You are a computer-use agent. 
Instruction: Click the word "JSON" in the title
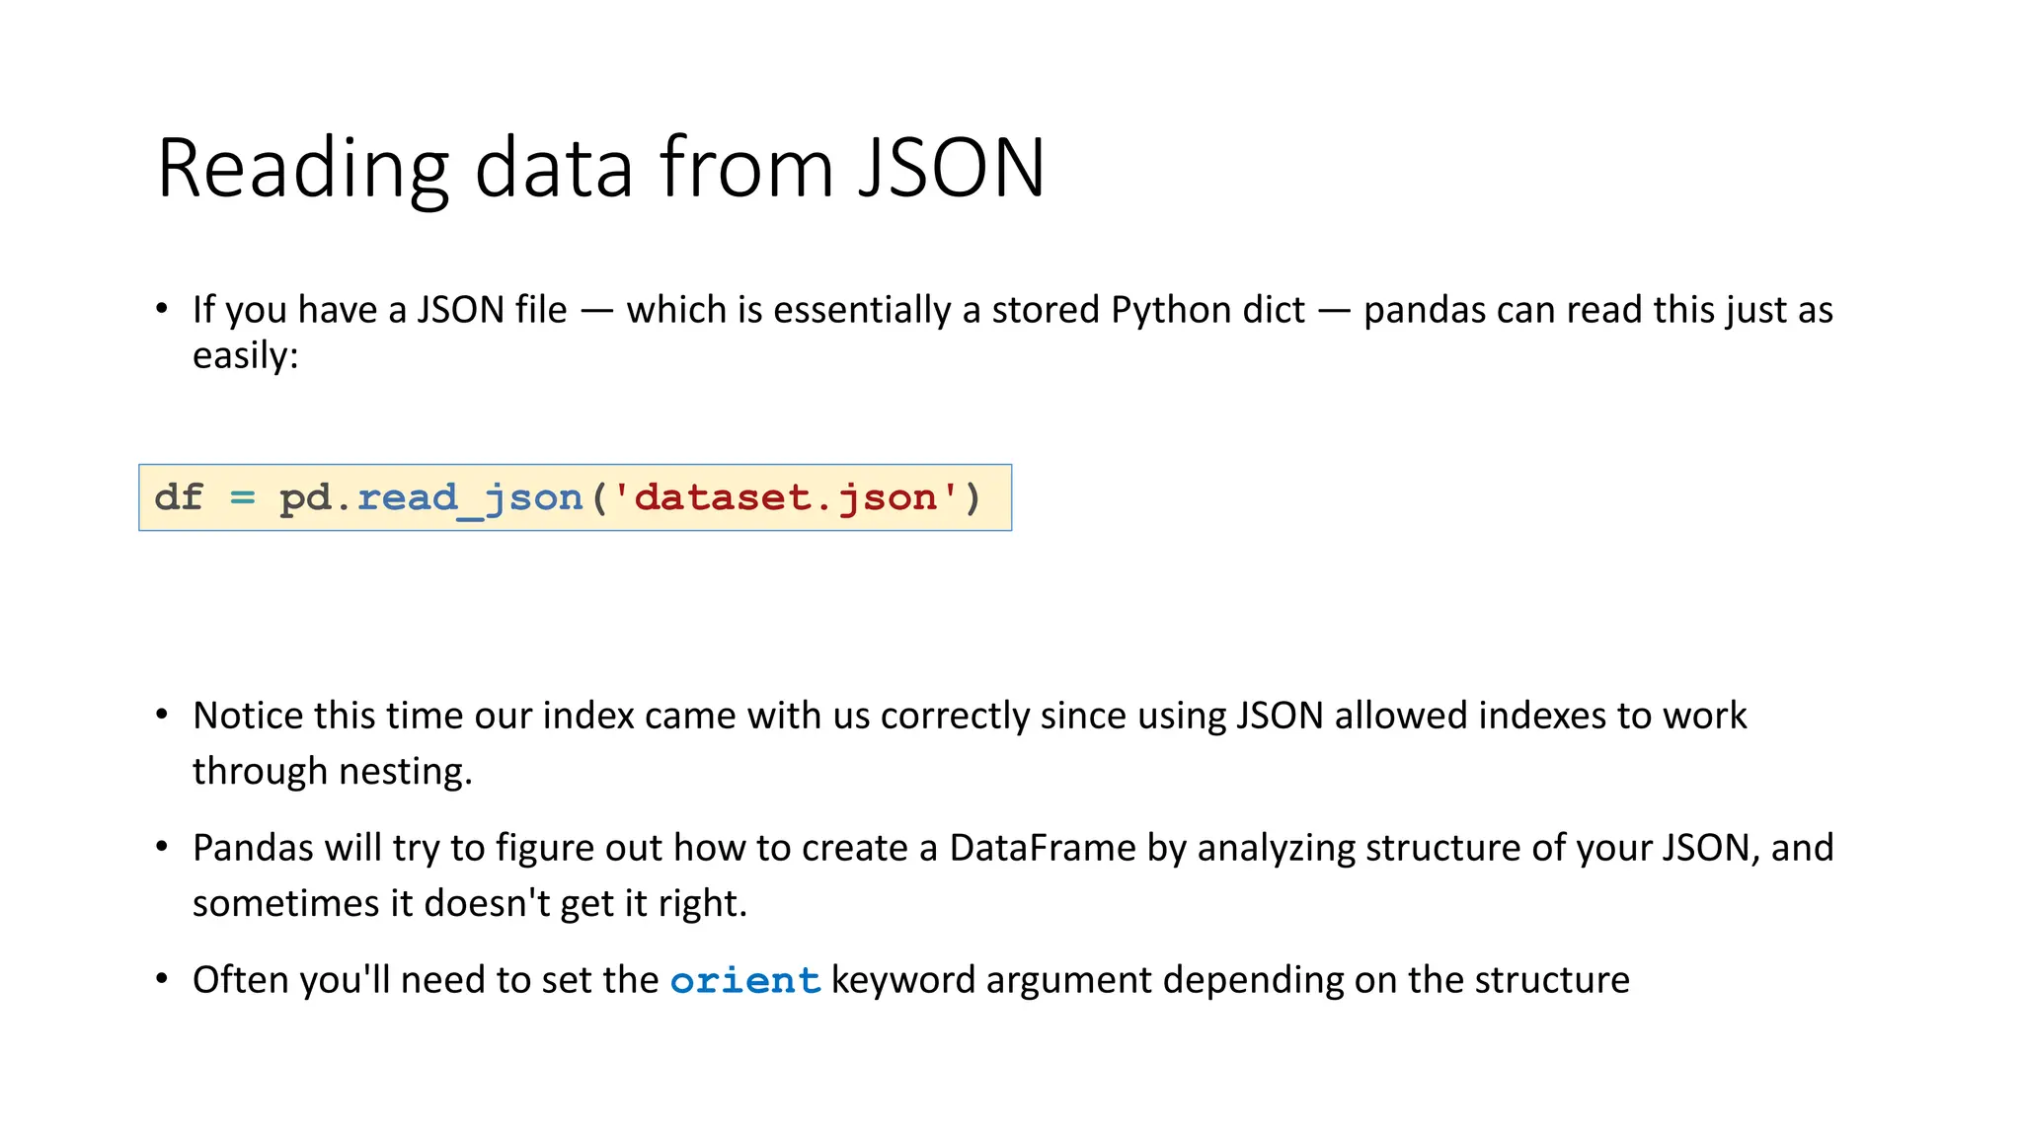pos(951,168)
